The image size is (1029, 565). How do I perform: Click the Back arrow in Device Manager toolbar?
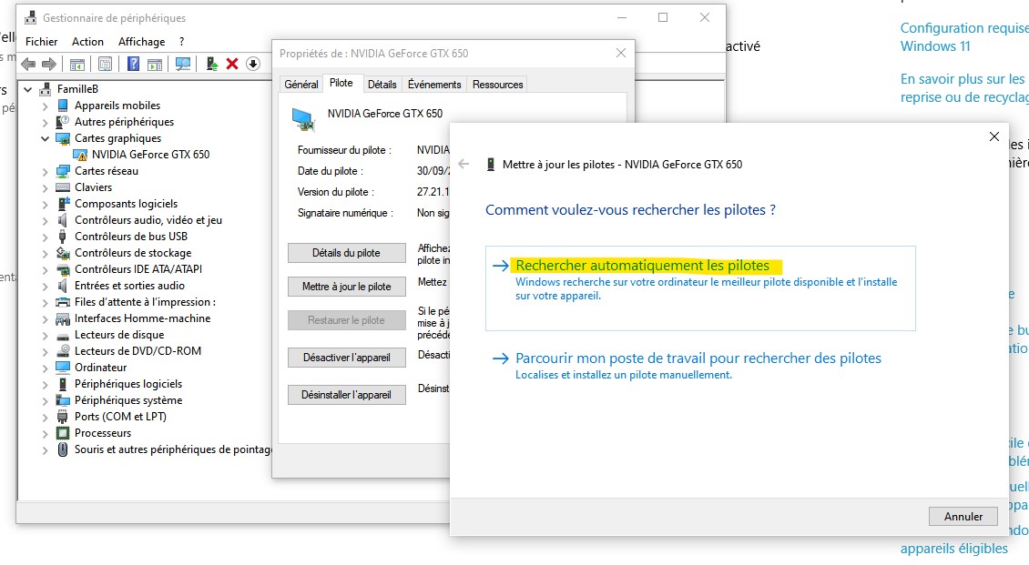[28, 64]
